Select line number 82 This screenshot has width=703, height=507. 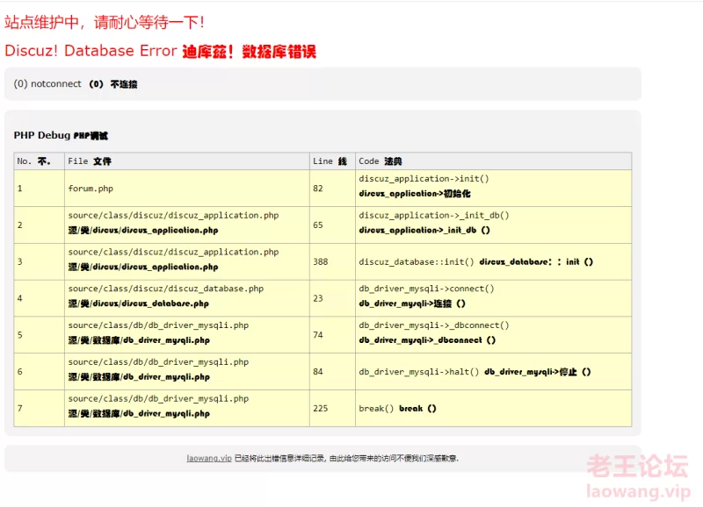318,189
